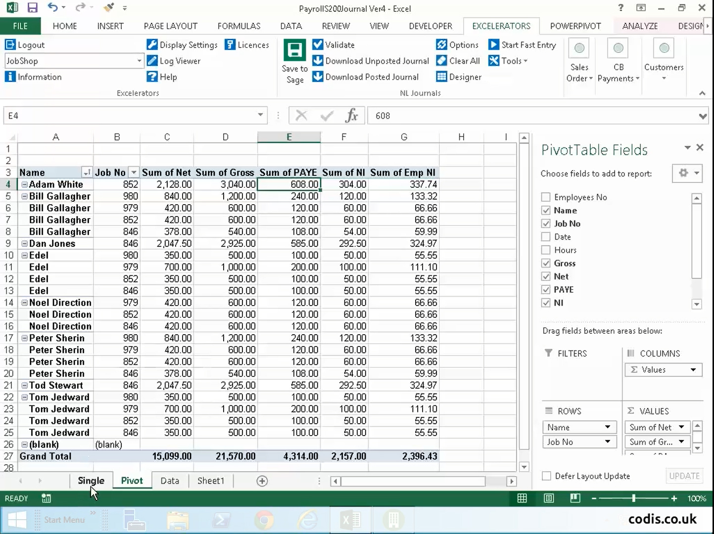
Task: Click the Validate icon in ribbon
Action: pyautogui.click(x=318, y=45)
